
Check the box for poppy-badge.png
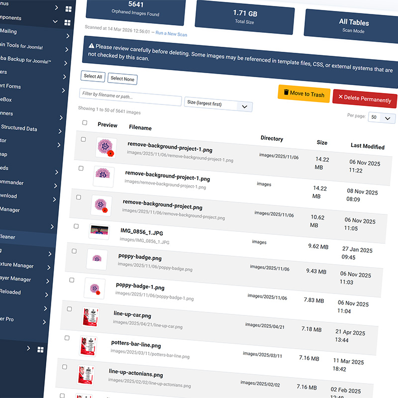coord(74,251)
